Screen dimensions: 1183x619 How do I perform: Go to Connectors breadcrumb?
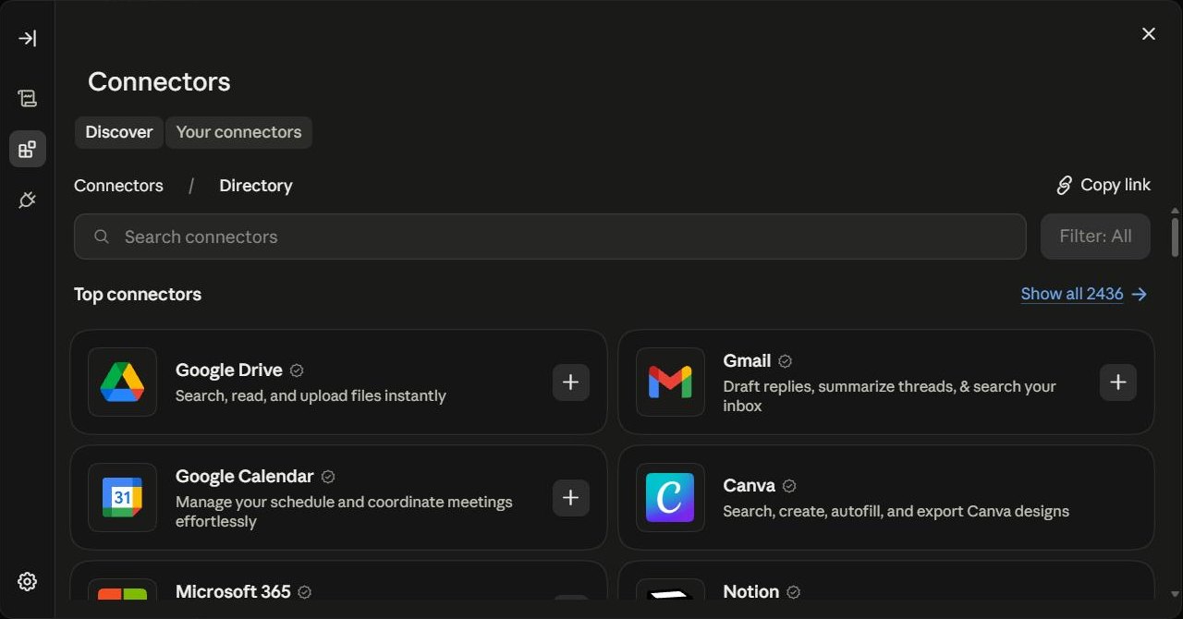pos(118,186)
